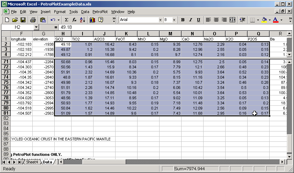Select the column header M

(x=170, y=34)
